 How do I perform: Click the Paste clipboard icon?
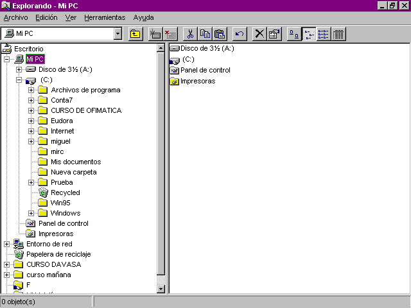click(x=220, y=34)
